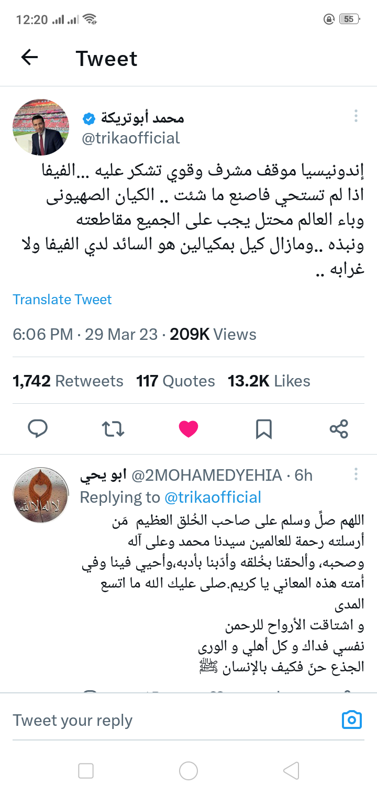377x796 pixels.
Task: Tap the Android home circle button
Action: pos(188,770)
